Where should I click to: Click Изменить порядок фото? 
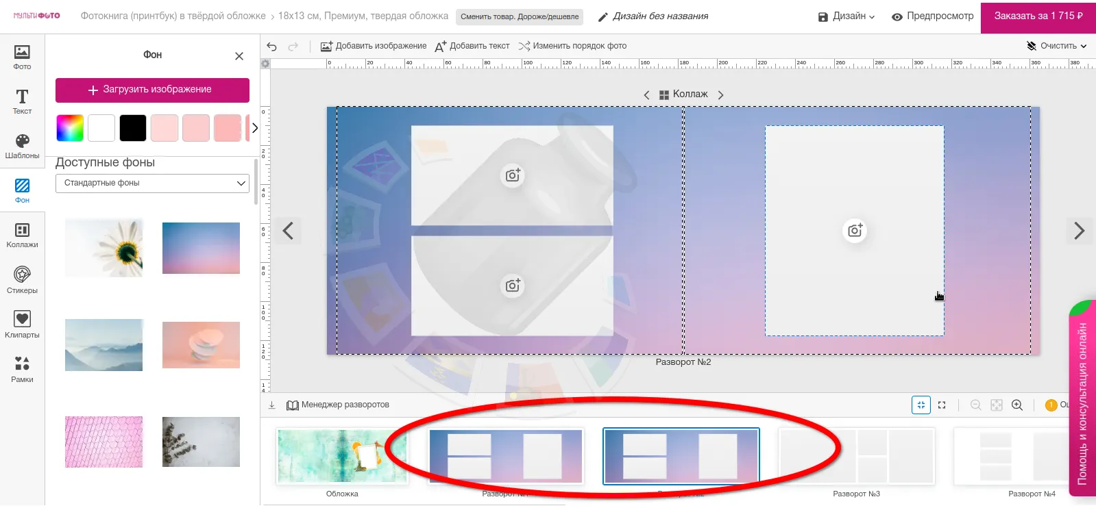(x=572, y=47)
